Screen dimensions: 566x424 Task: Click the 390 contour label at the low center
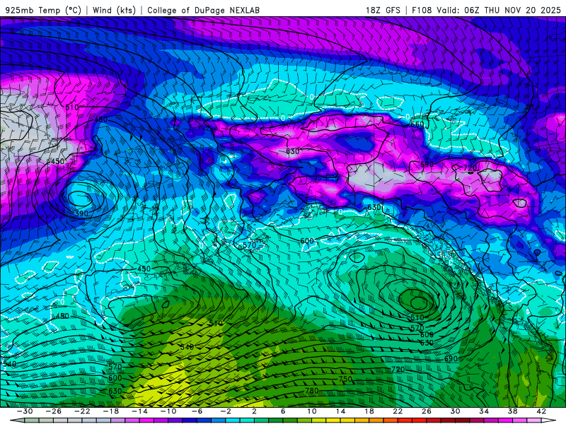81,214
